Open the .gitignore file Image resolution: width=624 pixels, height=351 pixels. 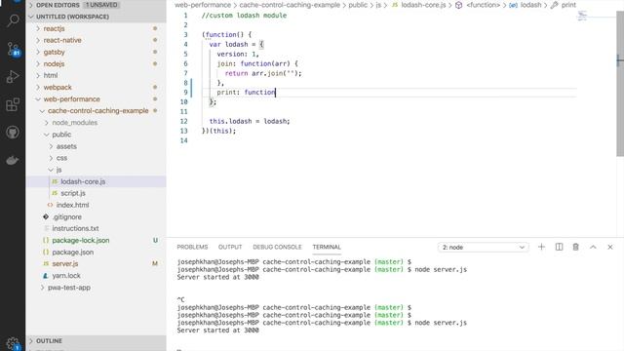(67, 216)
